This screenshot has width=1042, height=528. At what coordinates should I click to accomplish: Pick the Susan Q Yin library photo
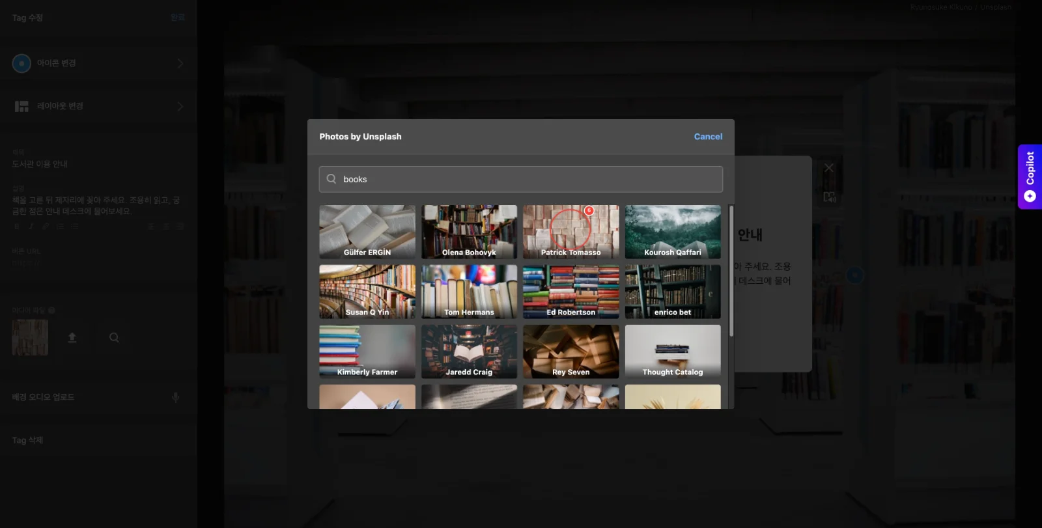pyautogui.click(x=367, y=292)
